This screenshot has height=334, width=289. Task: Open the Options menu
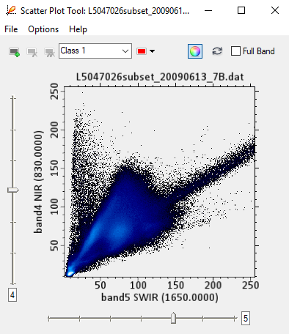pyautogui.click(x=43, y=29)
